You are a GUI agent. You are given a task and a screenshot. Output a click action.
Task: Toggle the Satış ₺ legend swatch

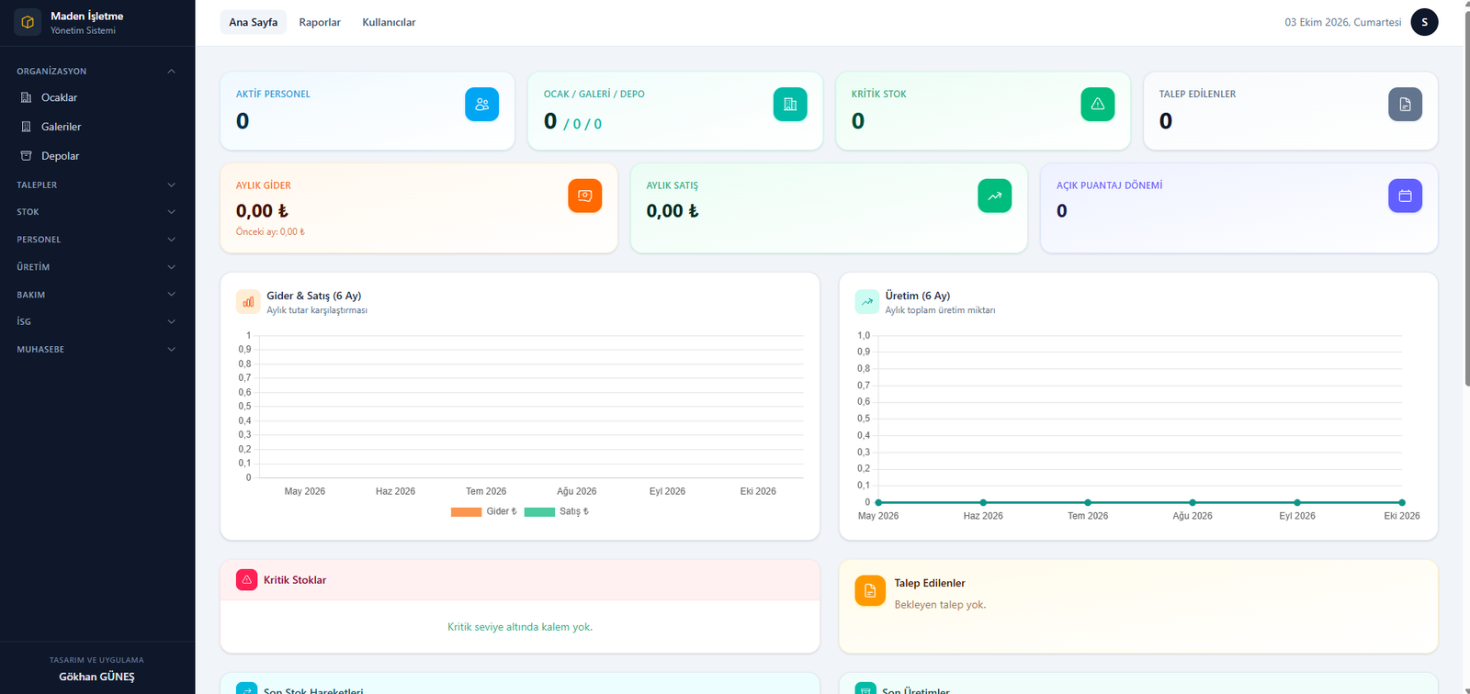(x=539, y=512)
